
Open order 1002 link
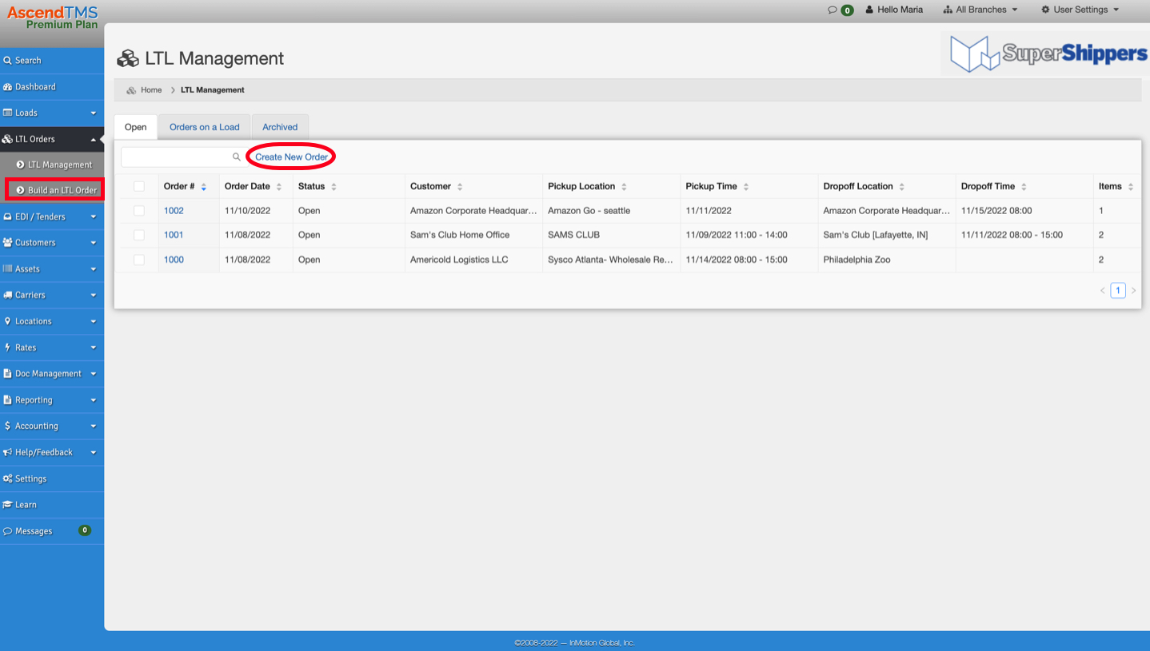[174, 211]
